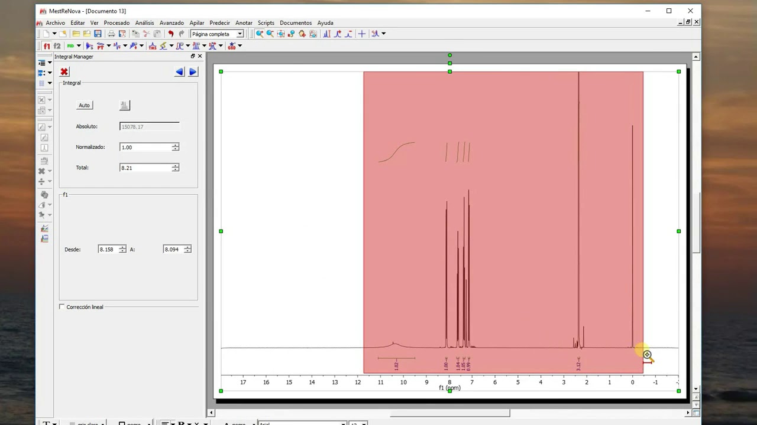Viewport: 757px width, 425px height.
Task: Float the Integral Manager panel
Action: point(193,56)
